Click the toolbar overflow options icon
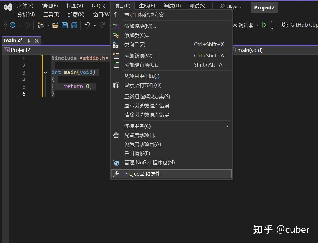The height and width of the screenshot is (243, 318). click(272, 25)
